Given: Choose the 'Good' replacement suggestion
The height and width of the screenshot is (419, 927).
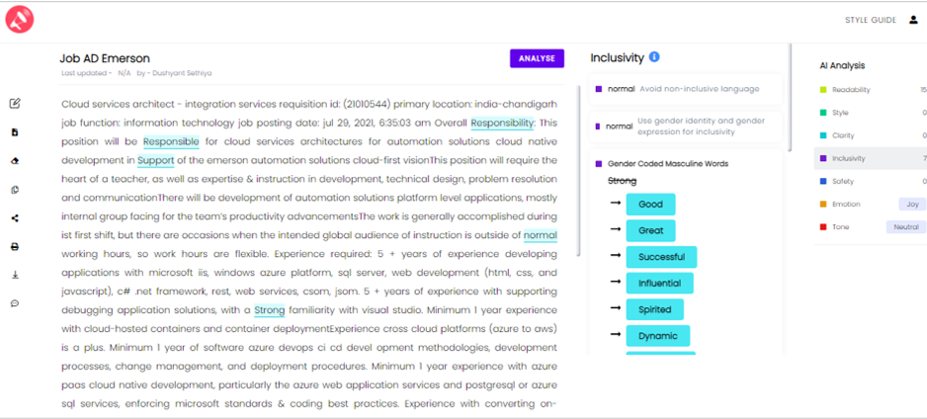Looking at the screenshot, I should [651, 205].
